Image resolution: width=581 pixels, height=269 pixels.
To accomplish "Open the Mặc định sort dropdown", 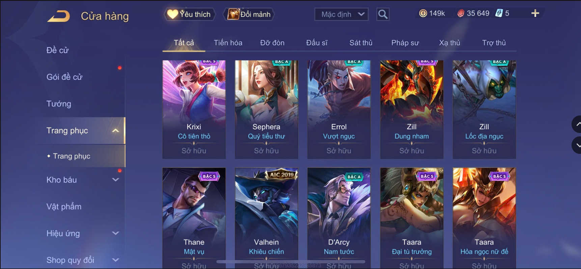I will (x=341, y=14).
